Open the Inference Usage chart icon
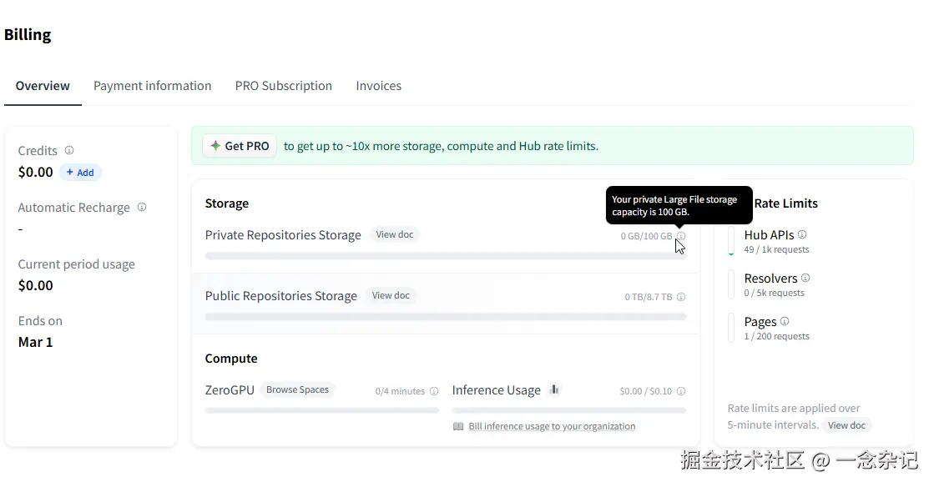This screenshot has height=487, width=934. pos(555,389)
